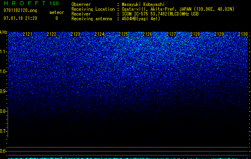Click the 'meteor' count label

point(57,12)
